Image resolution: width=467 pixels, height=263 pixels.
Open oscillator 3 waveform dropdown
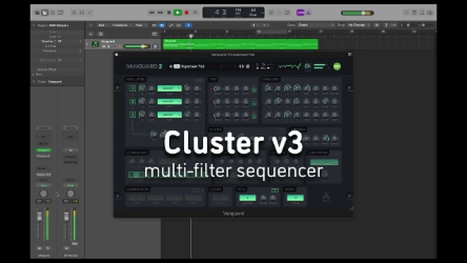click(169, 114)
